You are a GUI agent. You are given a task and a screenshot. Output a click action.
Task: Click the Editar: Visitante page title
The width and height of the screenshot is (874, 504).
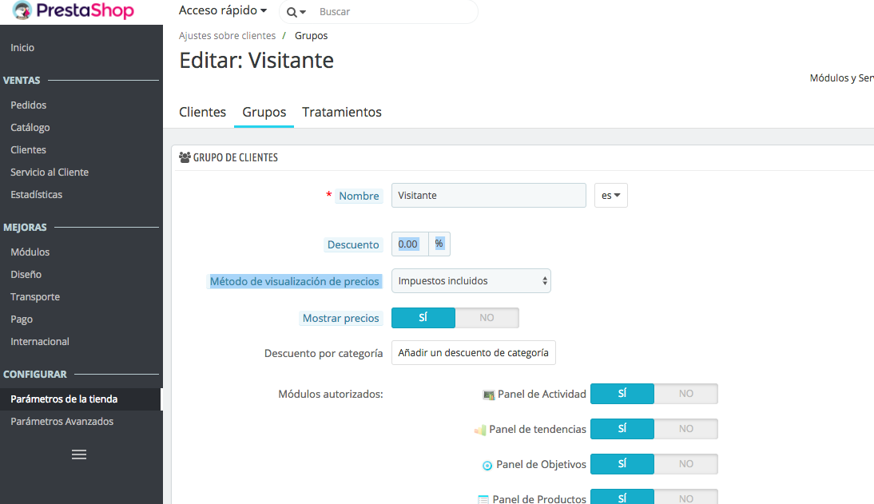point(256,60)
